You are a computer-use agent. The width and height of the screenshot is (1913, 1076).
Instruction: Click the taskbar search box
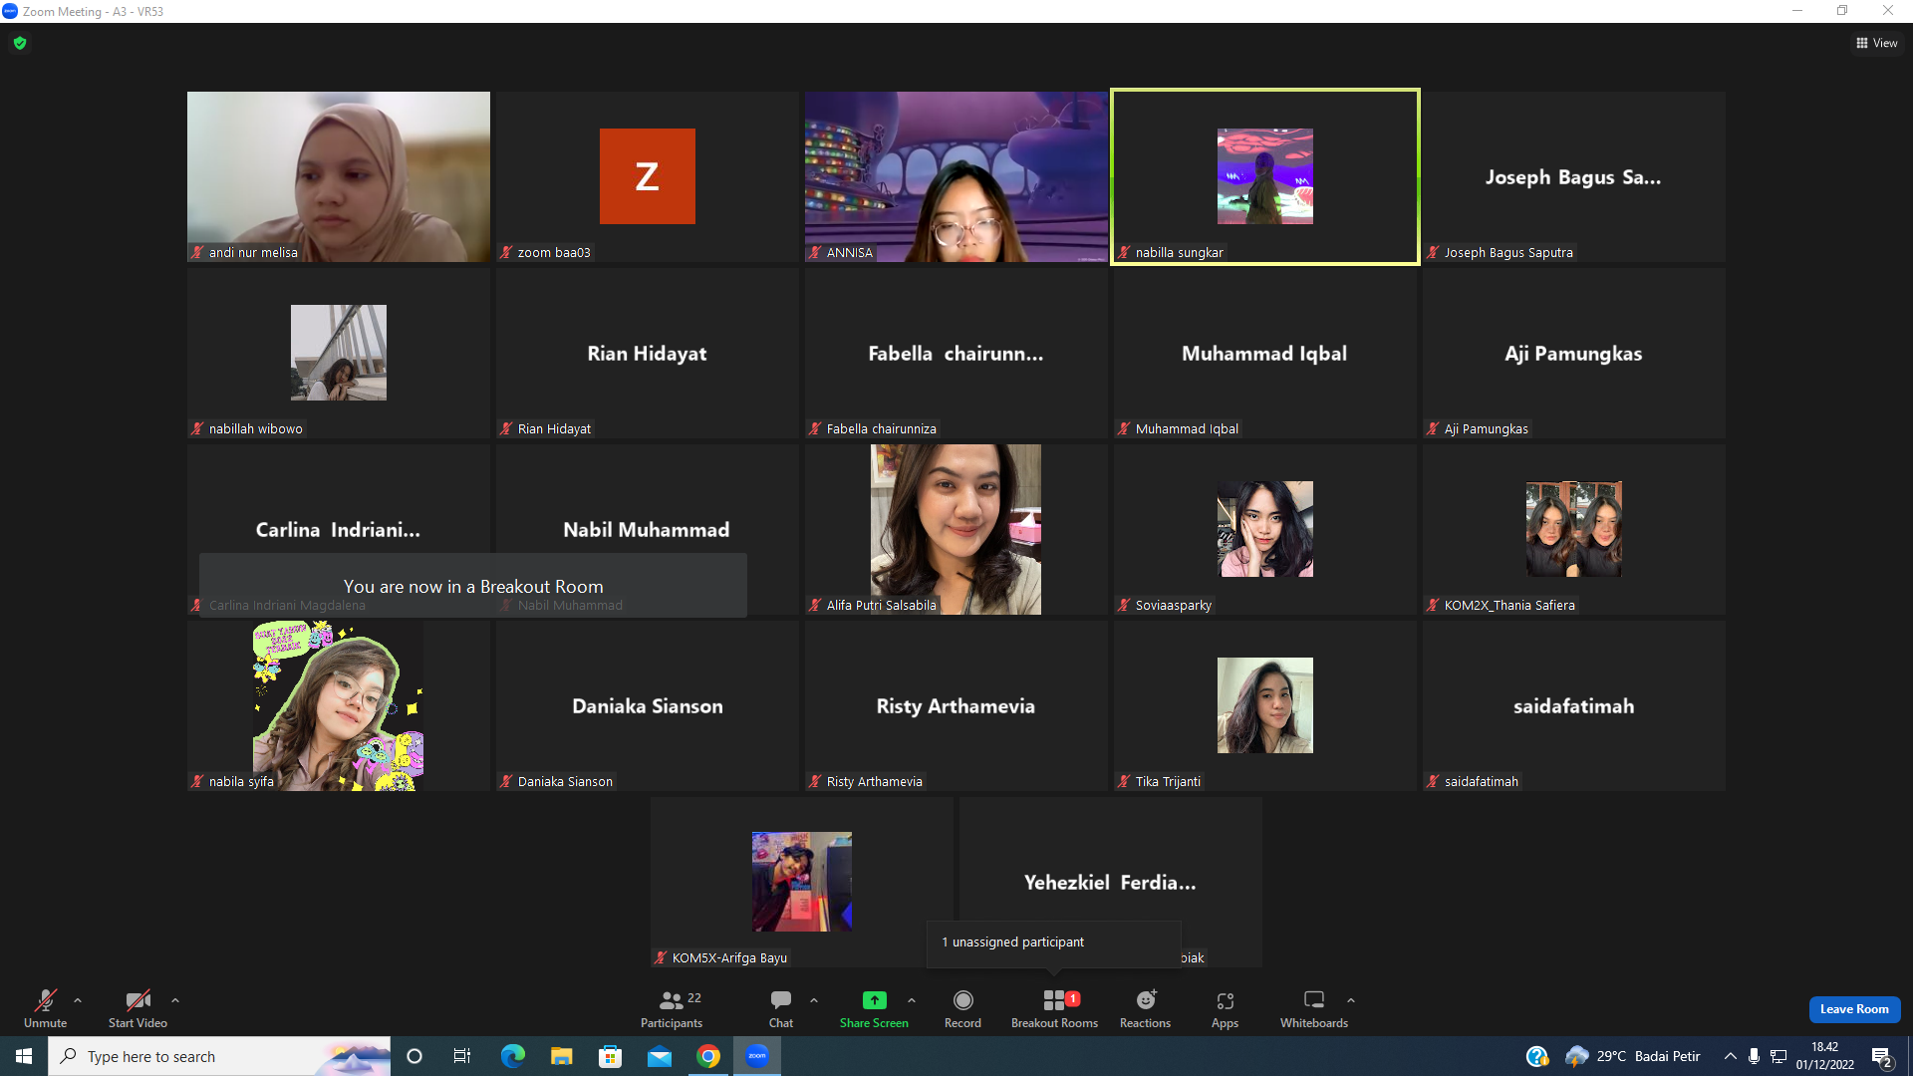pyautogui.click(x=219, y=1056)
